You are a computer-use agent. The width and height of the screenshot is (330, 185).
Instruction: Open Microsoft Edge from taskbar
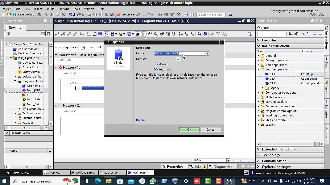98,181
